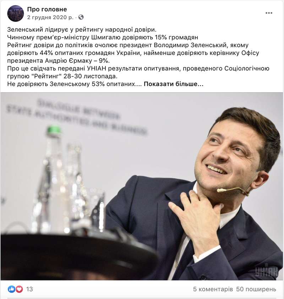
Task: Open the 5 коментарів comments link
Action: point(213,289)
